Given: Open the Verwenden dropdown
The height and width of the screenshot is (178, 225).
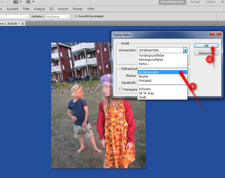Looking at the screenshot, I should coord(185,50).
